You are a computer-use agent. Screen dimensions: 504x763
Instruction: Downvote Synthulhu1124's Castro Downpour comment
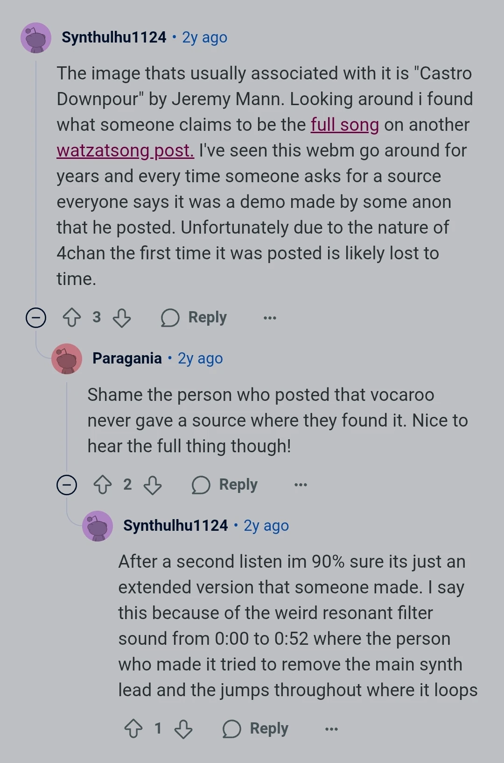pyautogui.click(x=122, y=318)
